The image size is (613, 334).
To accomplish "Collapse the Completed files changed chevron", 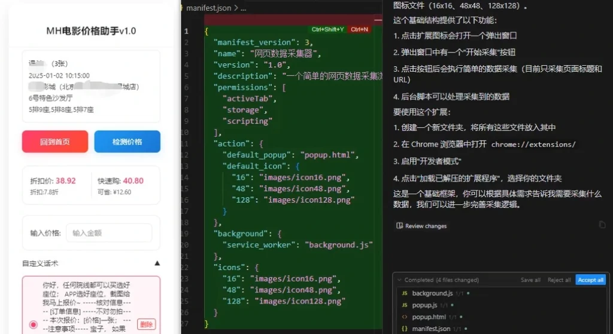I will click(399, 280).
